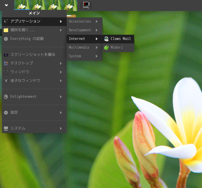202x188 pixels.
Task: Open the System category in applications
Action: pos(85,56)
